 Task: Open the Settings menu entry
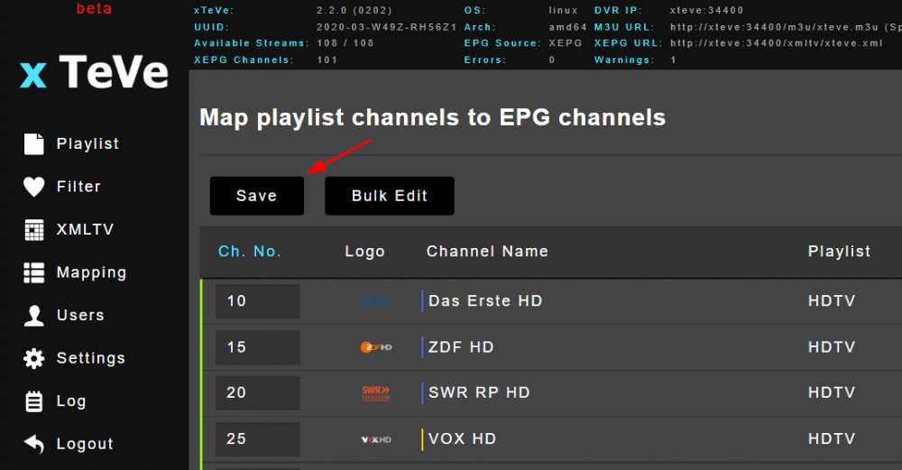click(x=91, y=358)
